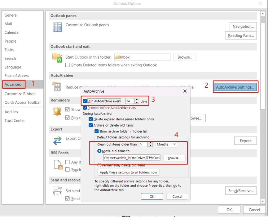Click Browse in the AutoArchive dialog
The image size is (268, 217).
174,158
